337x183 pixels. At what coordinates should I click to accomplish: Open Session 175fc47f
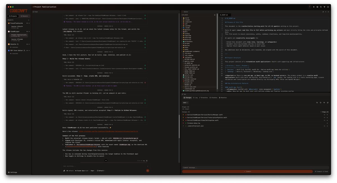click(19, 27)
